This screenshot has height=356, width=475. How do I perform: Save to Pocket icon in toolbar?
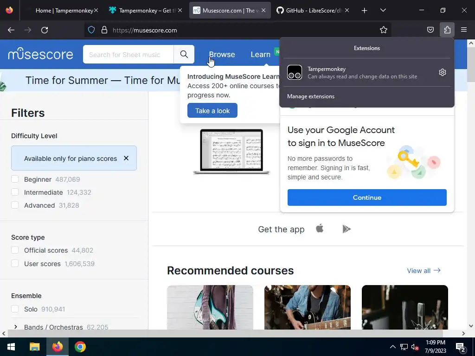[x=430, y=30]
